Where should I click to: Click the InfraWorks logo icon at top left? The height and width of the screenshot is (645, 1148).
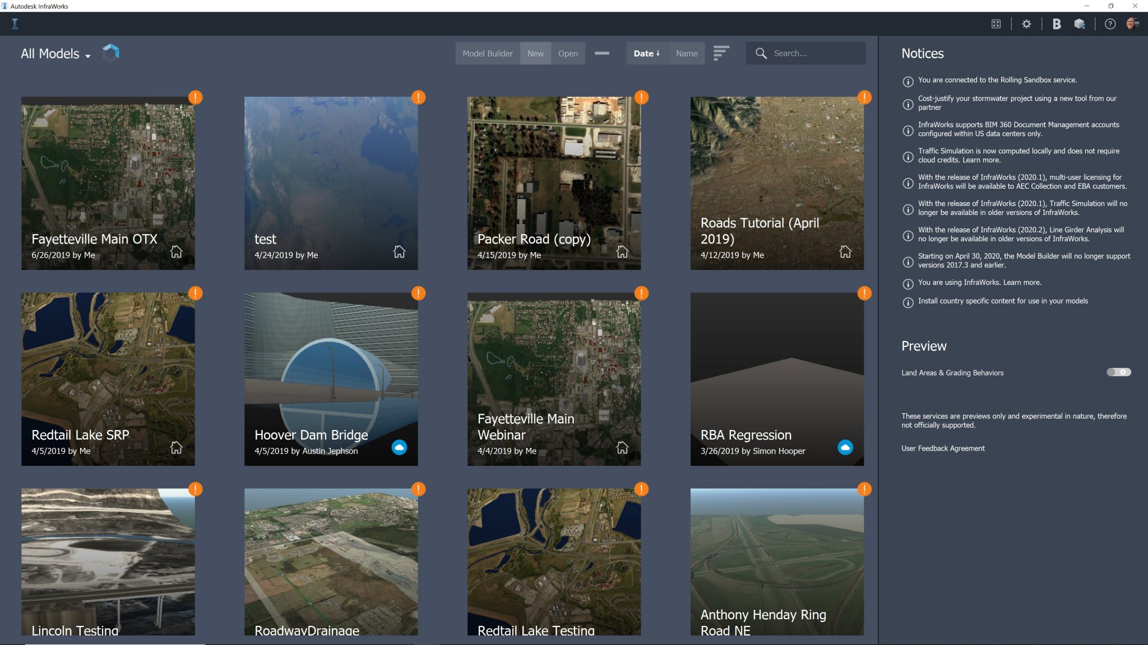15,24
